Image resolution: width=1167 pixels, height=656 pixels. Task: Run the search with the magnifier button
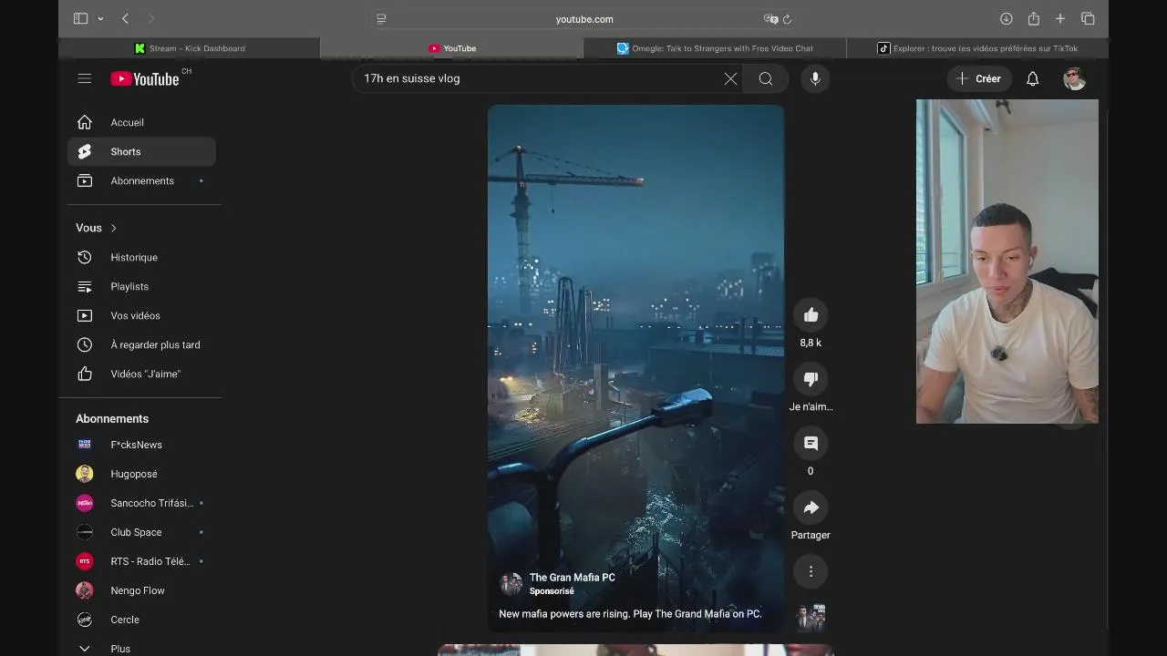pos(766,78)
